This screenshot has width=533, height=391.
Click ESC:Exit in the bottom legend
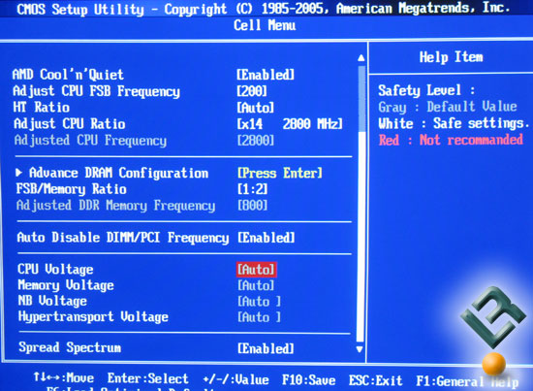click(376, 380)
